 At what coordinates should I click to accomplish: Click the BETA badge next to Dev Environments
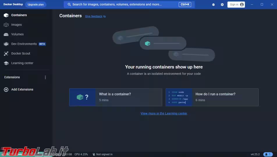click(42, 44)
